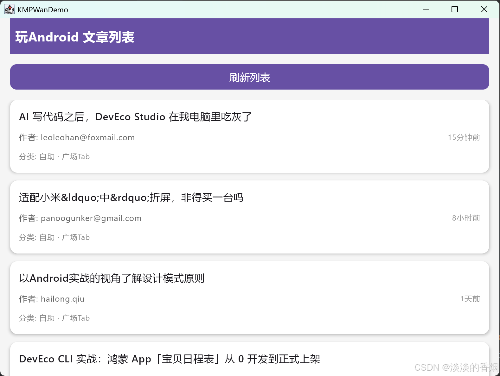The width and height of the screenshot is (500, 376).
Task: Click category line under the 小米 article
Action: (54, 237)
